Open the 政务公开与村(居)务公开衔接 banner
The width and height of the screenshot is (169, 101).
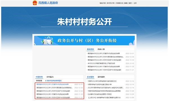point(84,40)
